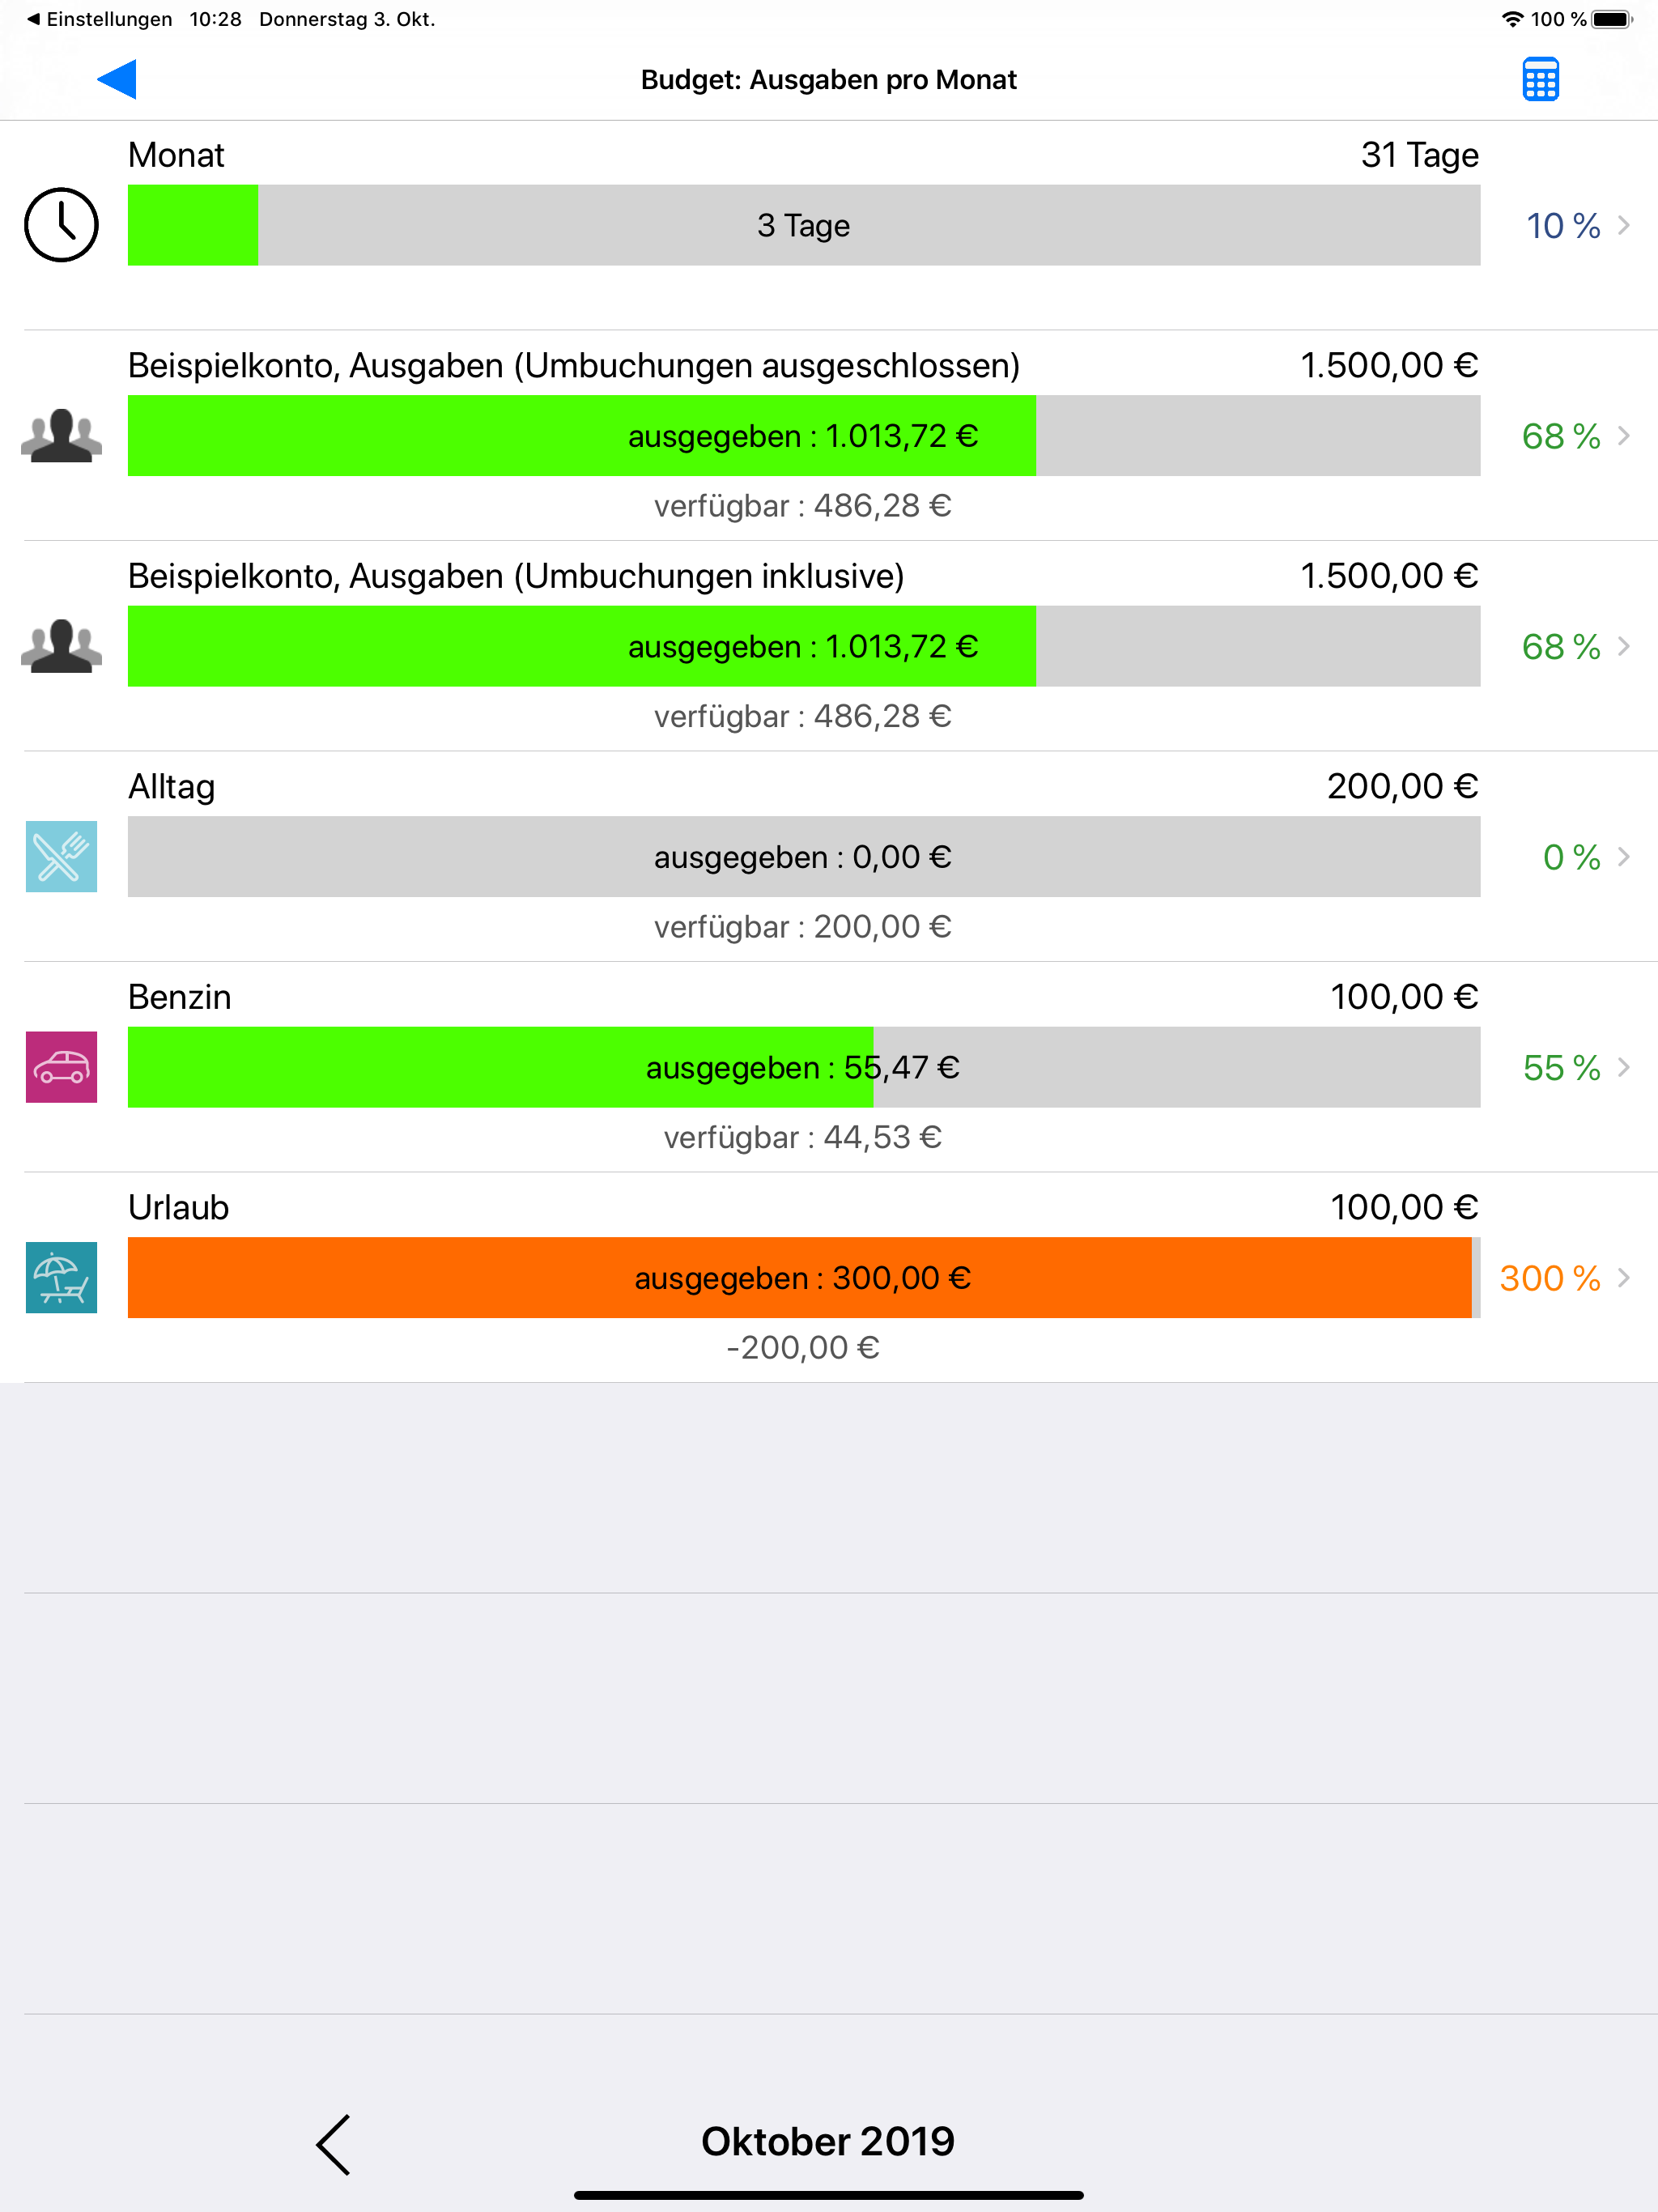Viewport: 1658px width, 2212px height.
Task: Tap the people icon for Umbuchungen ausgeschlossen
Action: [x=61, y=436]
